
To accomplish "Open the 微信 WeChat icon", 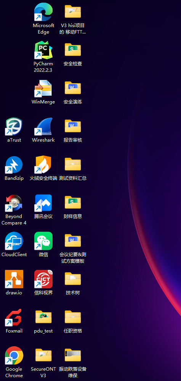I will click(x=43, y=241).
